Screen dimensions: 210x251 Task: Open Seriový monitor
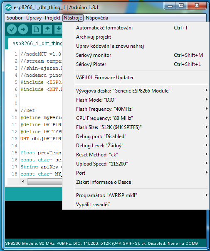[x=136, y=55]
